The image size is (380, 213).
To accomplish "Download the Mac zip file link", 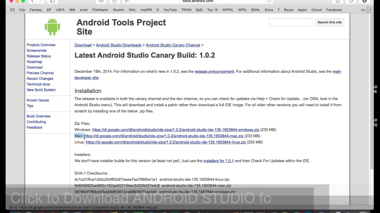I will 164,136.
